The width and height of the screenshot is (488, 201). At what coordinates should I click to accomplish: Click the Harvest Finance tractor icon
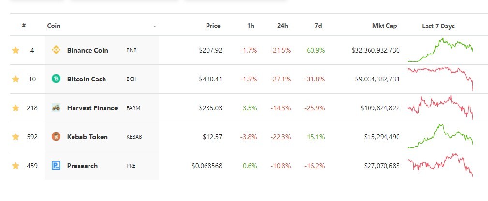56,107
